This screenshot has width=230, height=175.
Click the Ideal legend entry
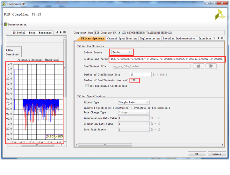click(9, 50)
